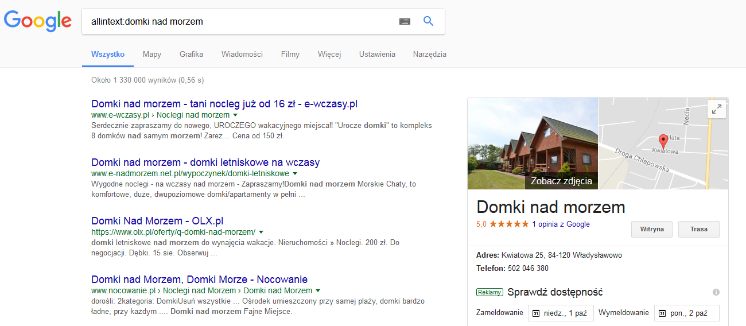This screenshot has width=746, height=326.
Task: Click the results count Około 1 330 000 wyników
Action: pos(147,80)
